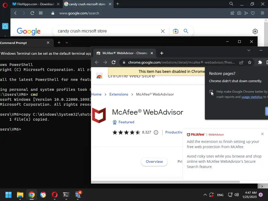
Task: Bookmark this page with star icon
Action: point(250,62)
